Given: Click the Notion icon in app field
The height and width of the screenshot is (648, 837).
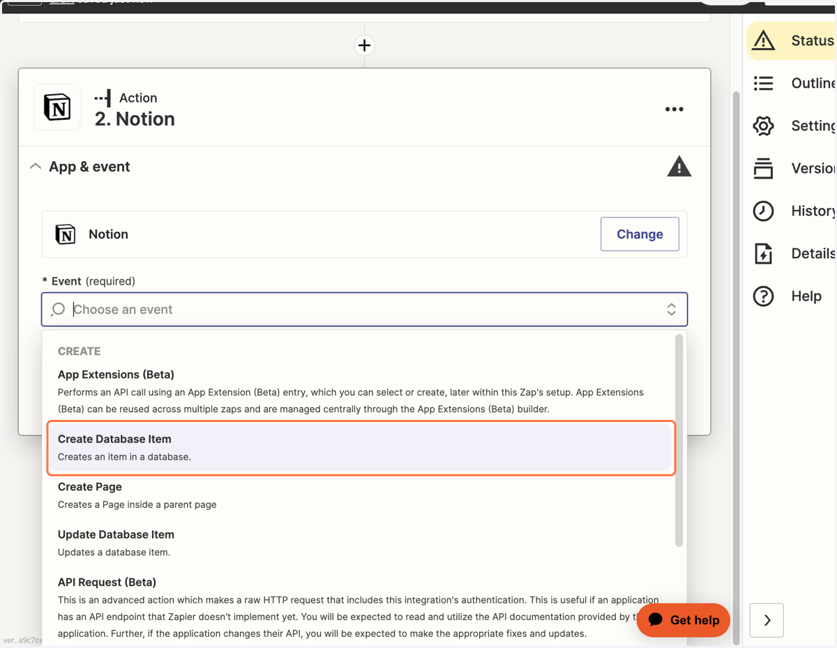Looking at the screenshot, I should pos(66,234).
